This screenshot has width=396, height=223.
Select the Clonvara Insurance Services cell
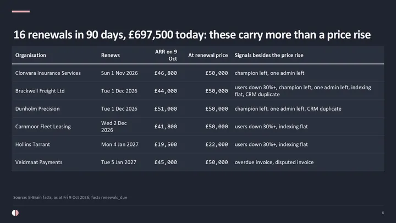48,73
